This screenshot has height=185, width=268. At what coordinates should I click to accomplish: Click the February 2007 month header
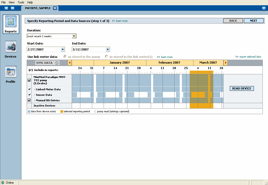pyautogui.click(x=170, y=63)
